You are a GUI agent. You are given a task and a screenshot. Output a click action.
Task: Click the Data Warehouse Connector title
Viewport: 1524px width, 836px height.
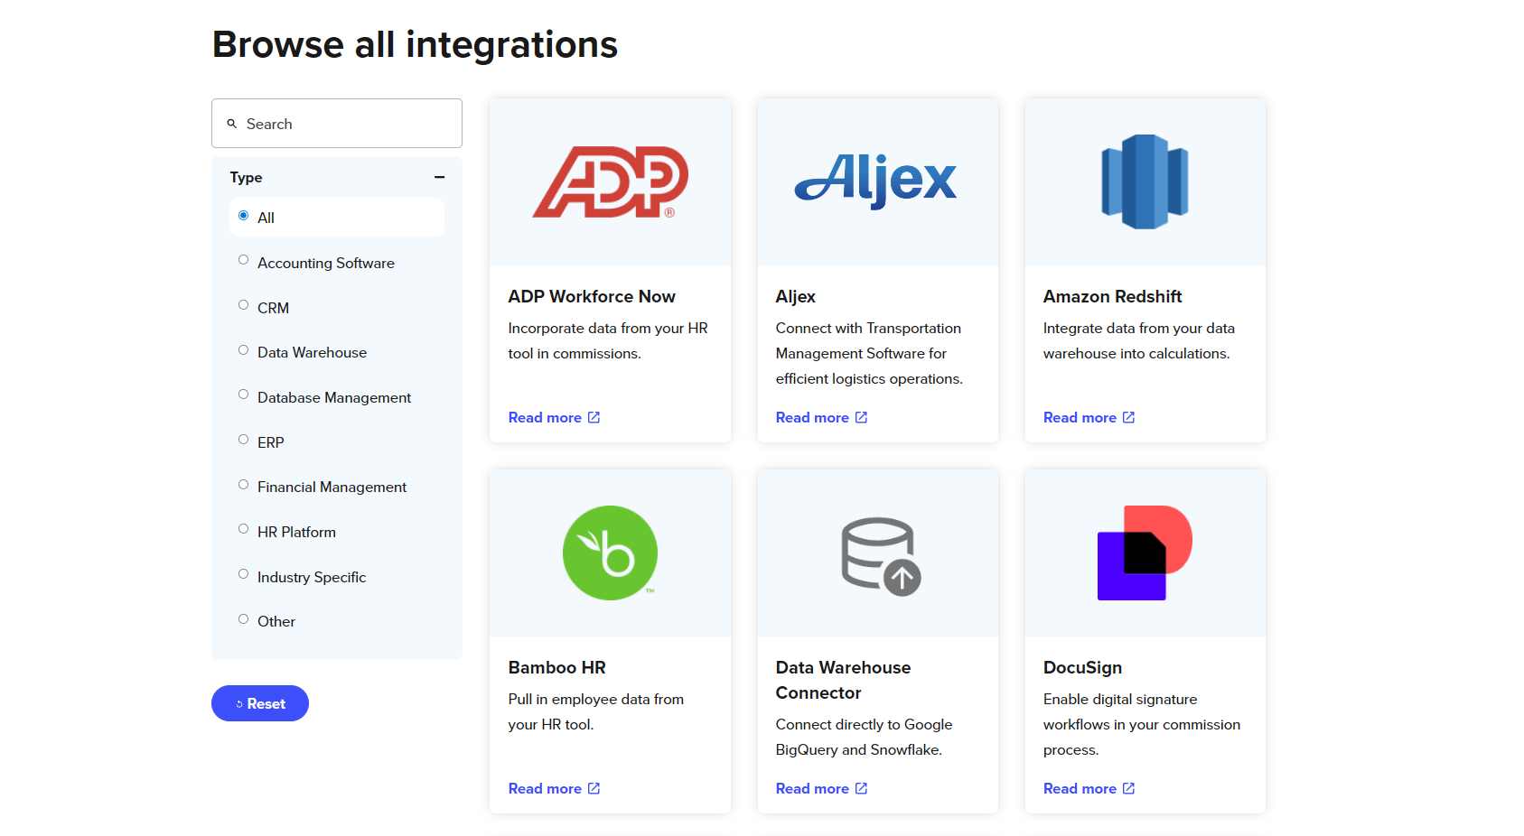click(x=843, y=680)
